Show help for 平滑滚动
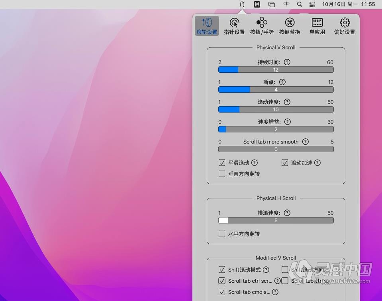The image size is (382, 301). pos(255,163)
